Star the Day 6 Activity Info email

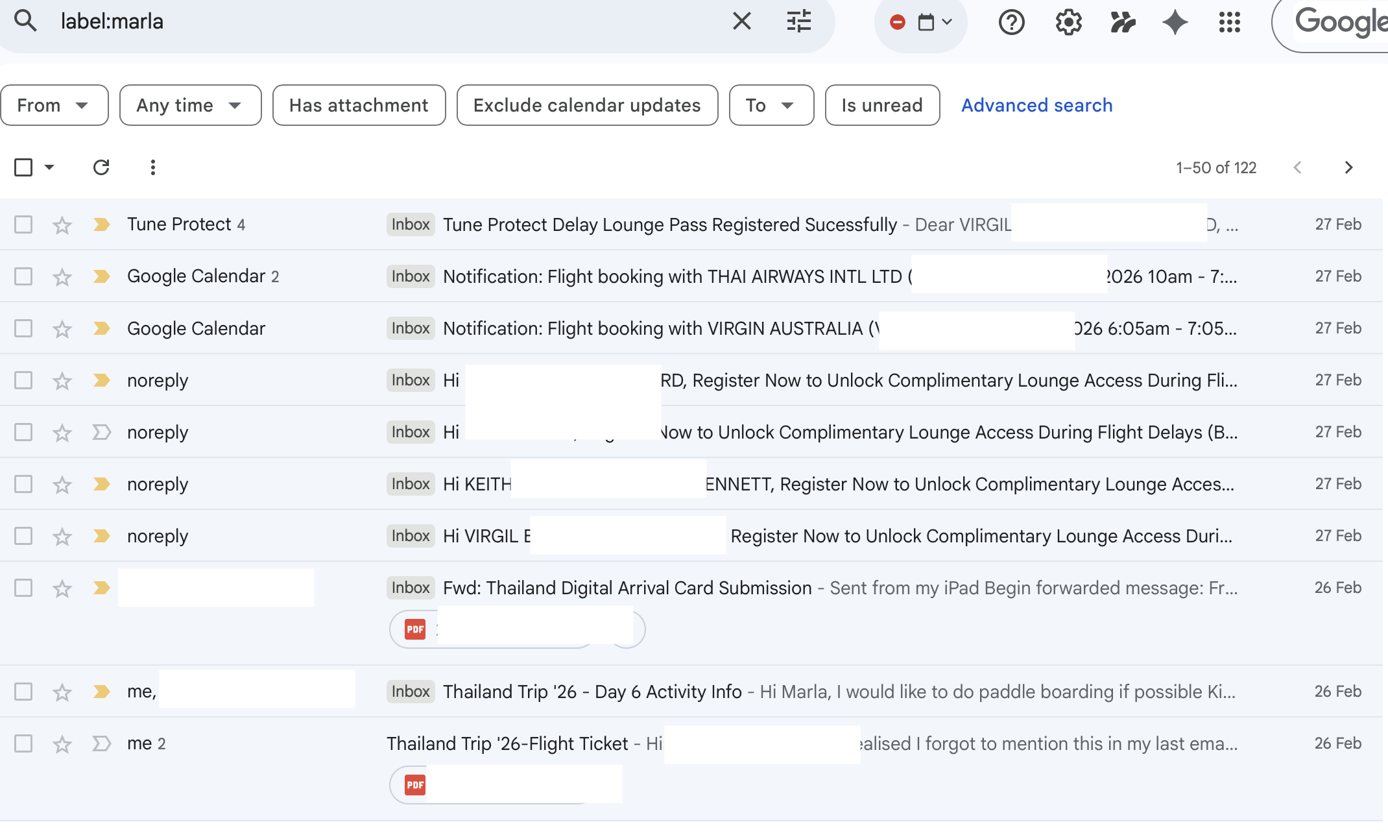tap(62, 692)
